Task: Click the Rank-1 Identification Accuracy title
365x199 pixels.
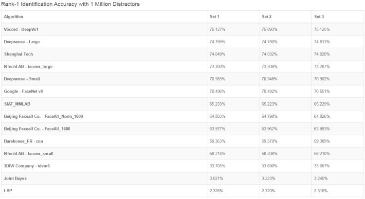Action: [x=70, y=4]
